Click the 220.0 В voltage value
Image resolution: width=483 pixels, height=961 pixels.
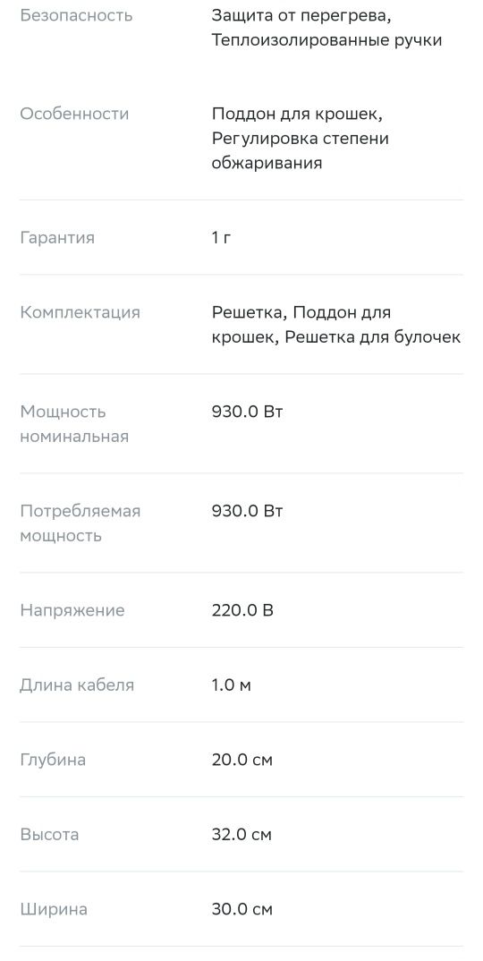click(x=242, y=610)
